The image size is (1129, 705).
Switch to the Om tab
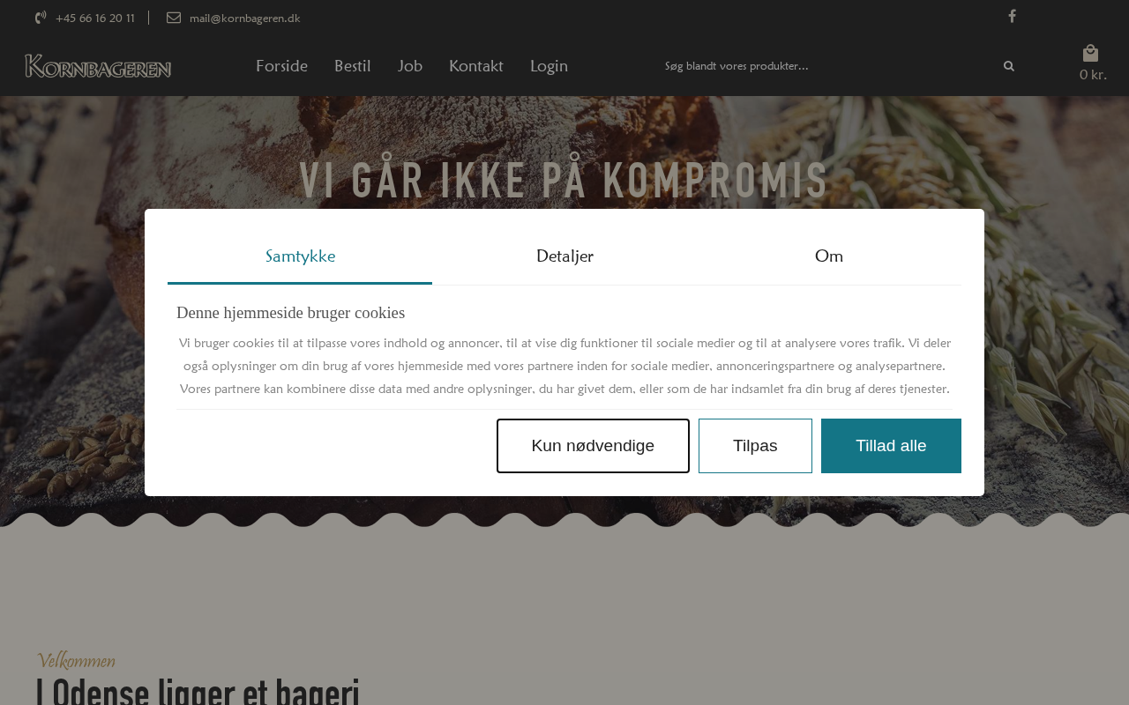[829, 256]
